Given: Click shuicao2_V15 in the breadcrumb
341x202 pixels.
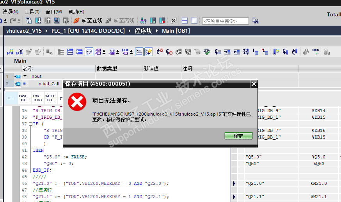Looking at the screenshot, I should [24, 31].
